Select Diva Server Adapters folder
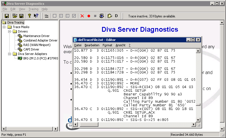 [x=33, y=54]
